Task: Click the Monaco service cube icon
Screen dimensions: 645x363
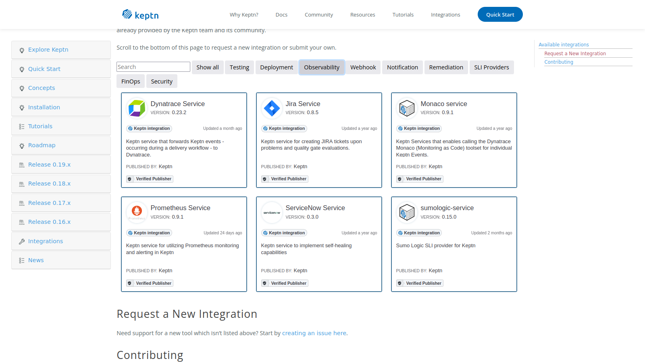Action: click(x=407, y=108)
